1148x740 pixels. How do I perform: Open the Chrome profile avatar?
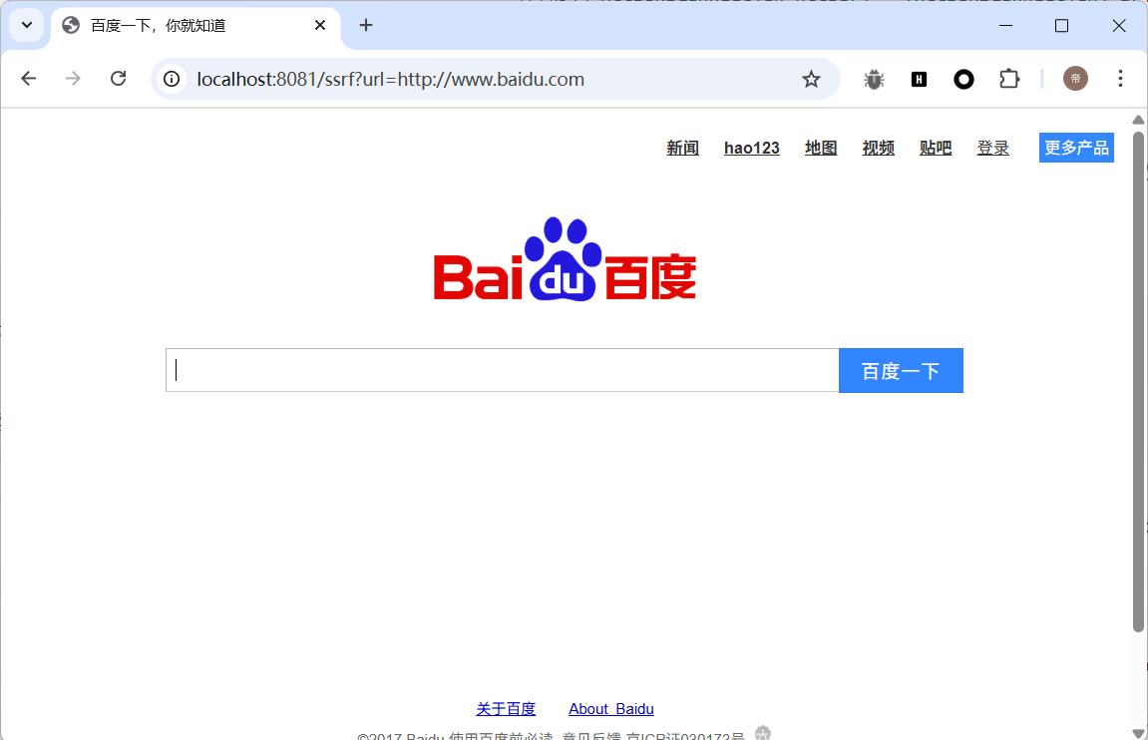coord(1075,79)
